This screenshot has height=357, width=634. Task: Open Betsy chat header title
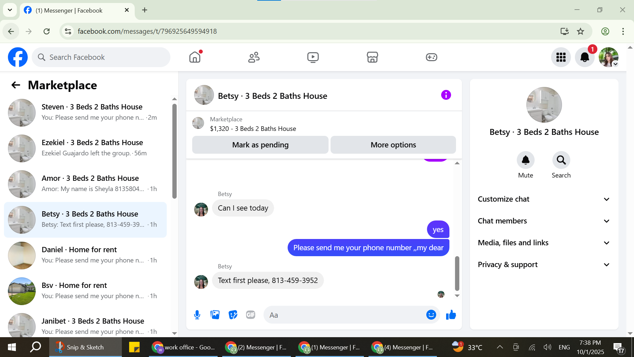pyautogui.click(x=272, y=96)
